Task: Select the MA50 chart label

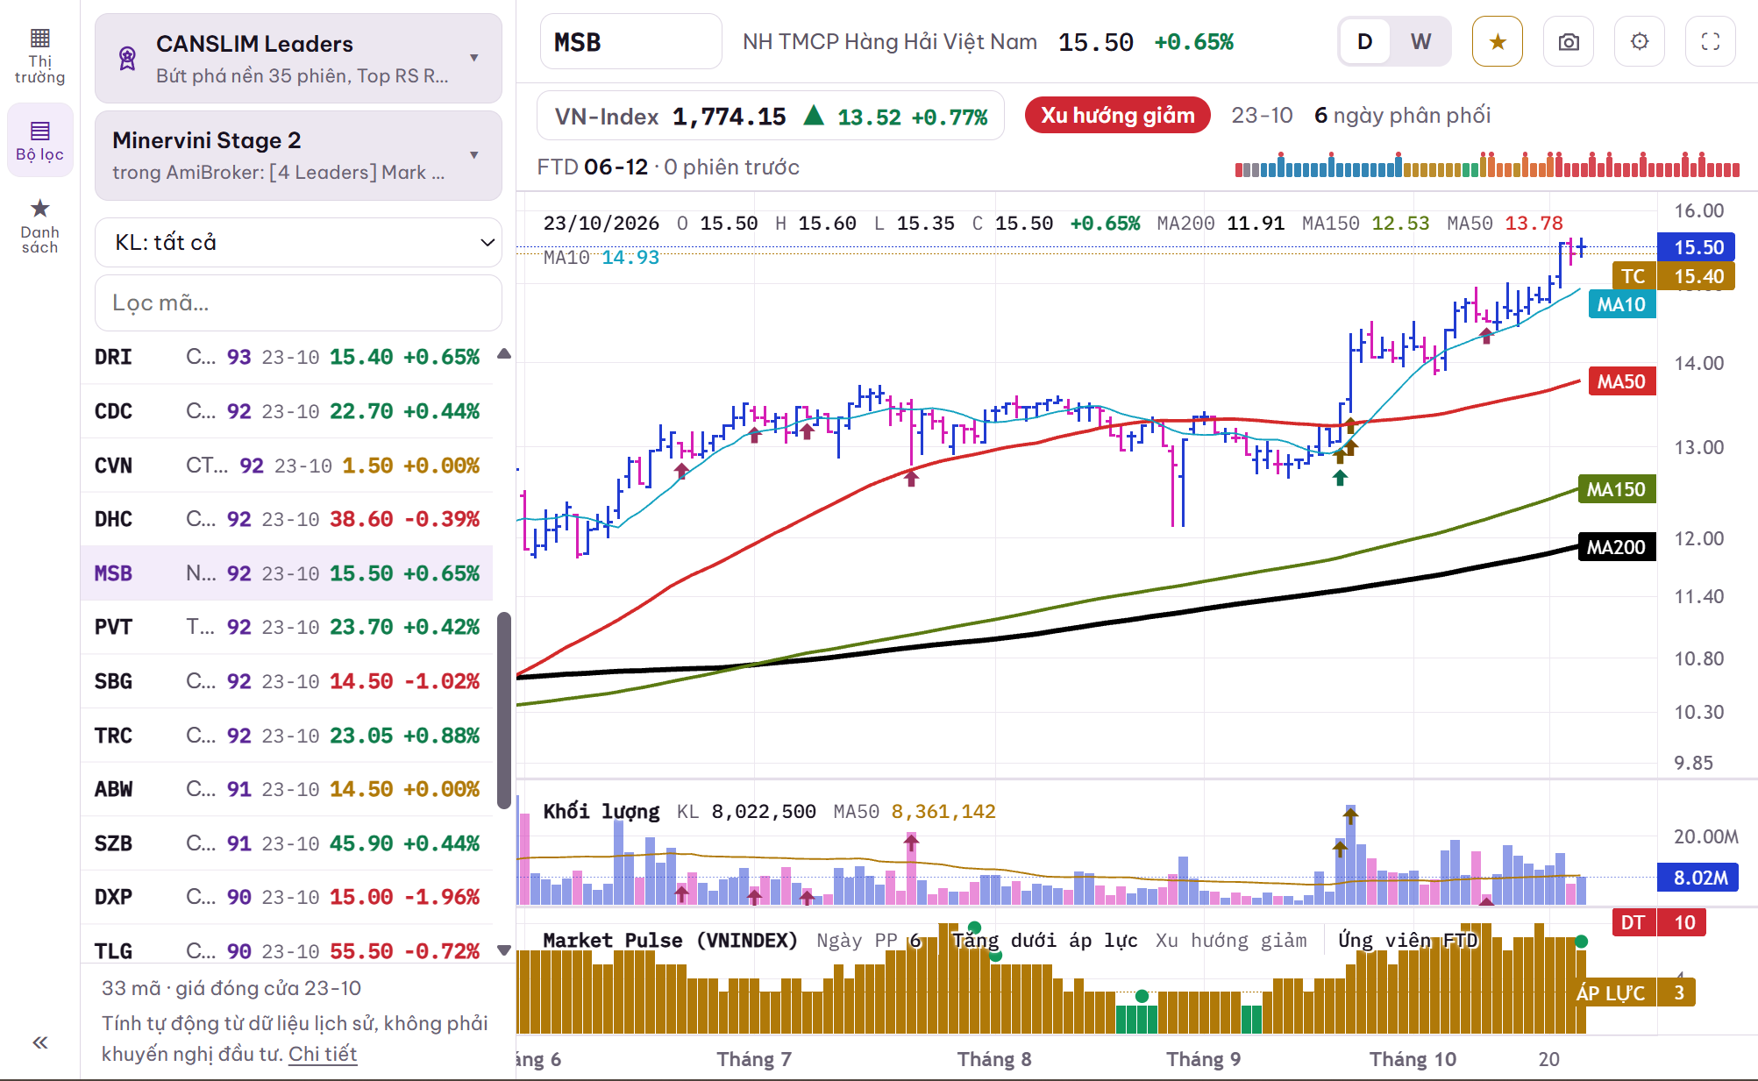Action: pos(1621,381)
